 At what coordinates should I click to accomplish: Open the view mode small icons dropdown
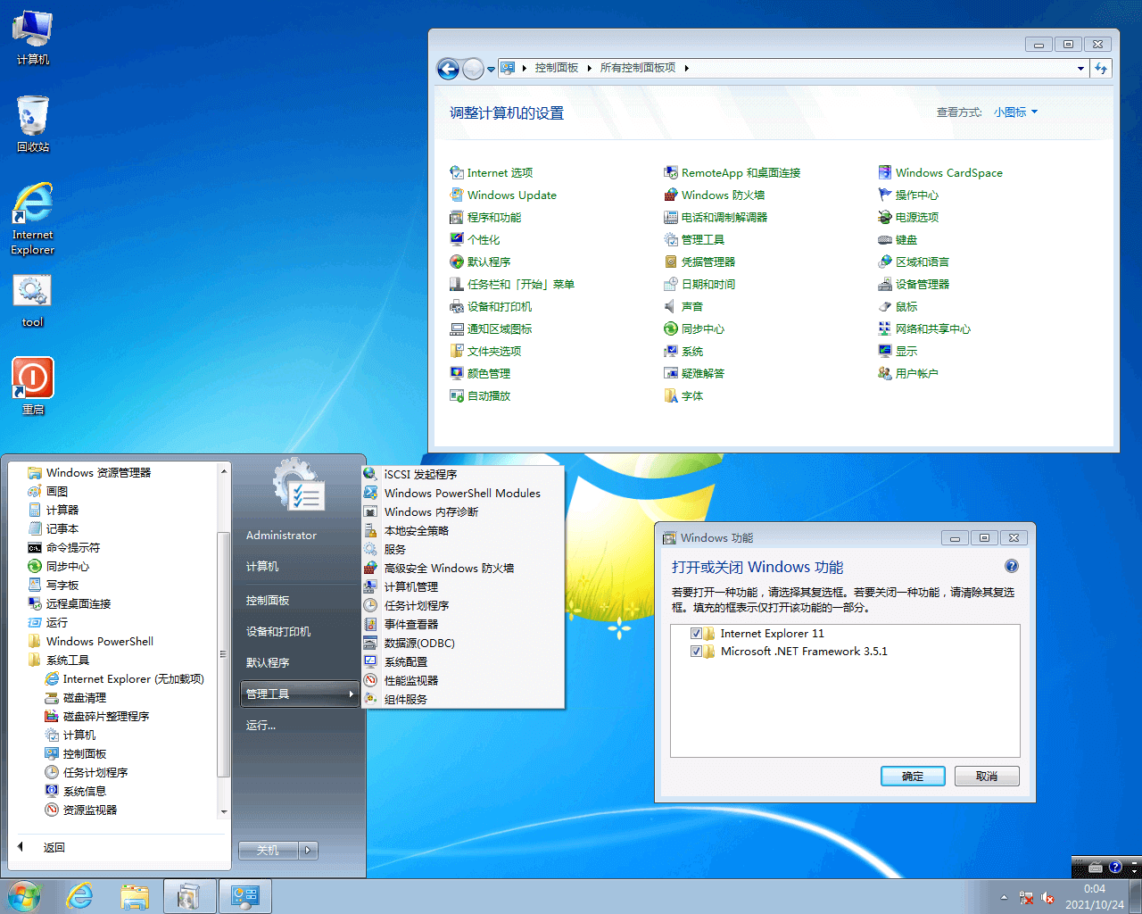click(1015, 112)
